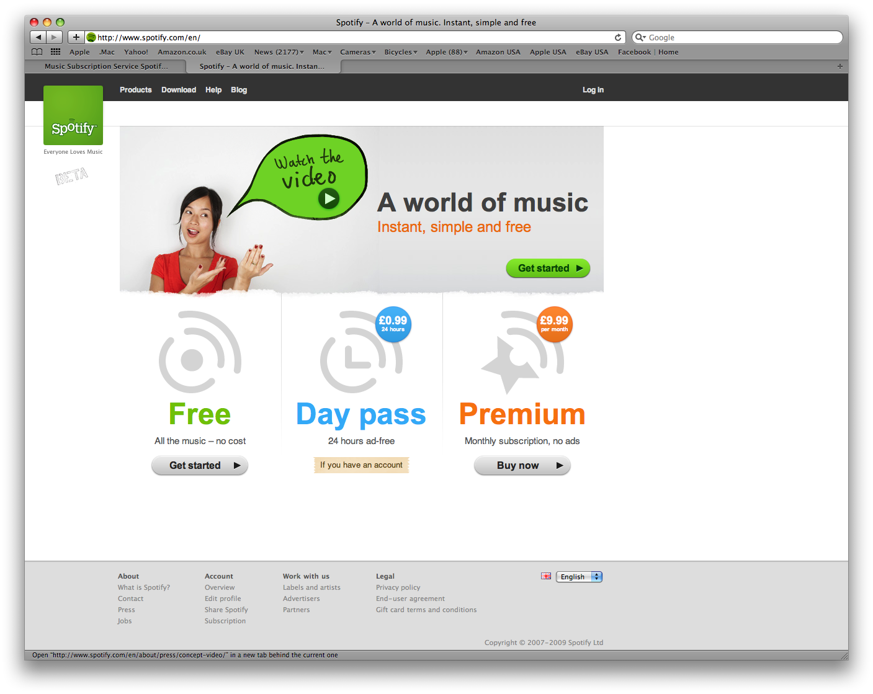This screenshot has height=694, width=873.
Task: Click the green Get started button
Action: click(x=548, y=268)
